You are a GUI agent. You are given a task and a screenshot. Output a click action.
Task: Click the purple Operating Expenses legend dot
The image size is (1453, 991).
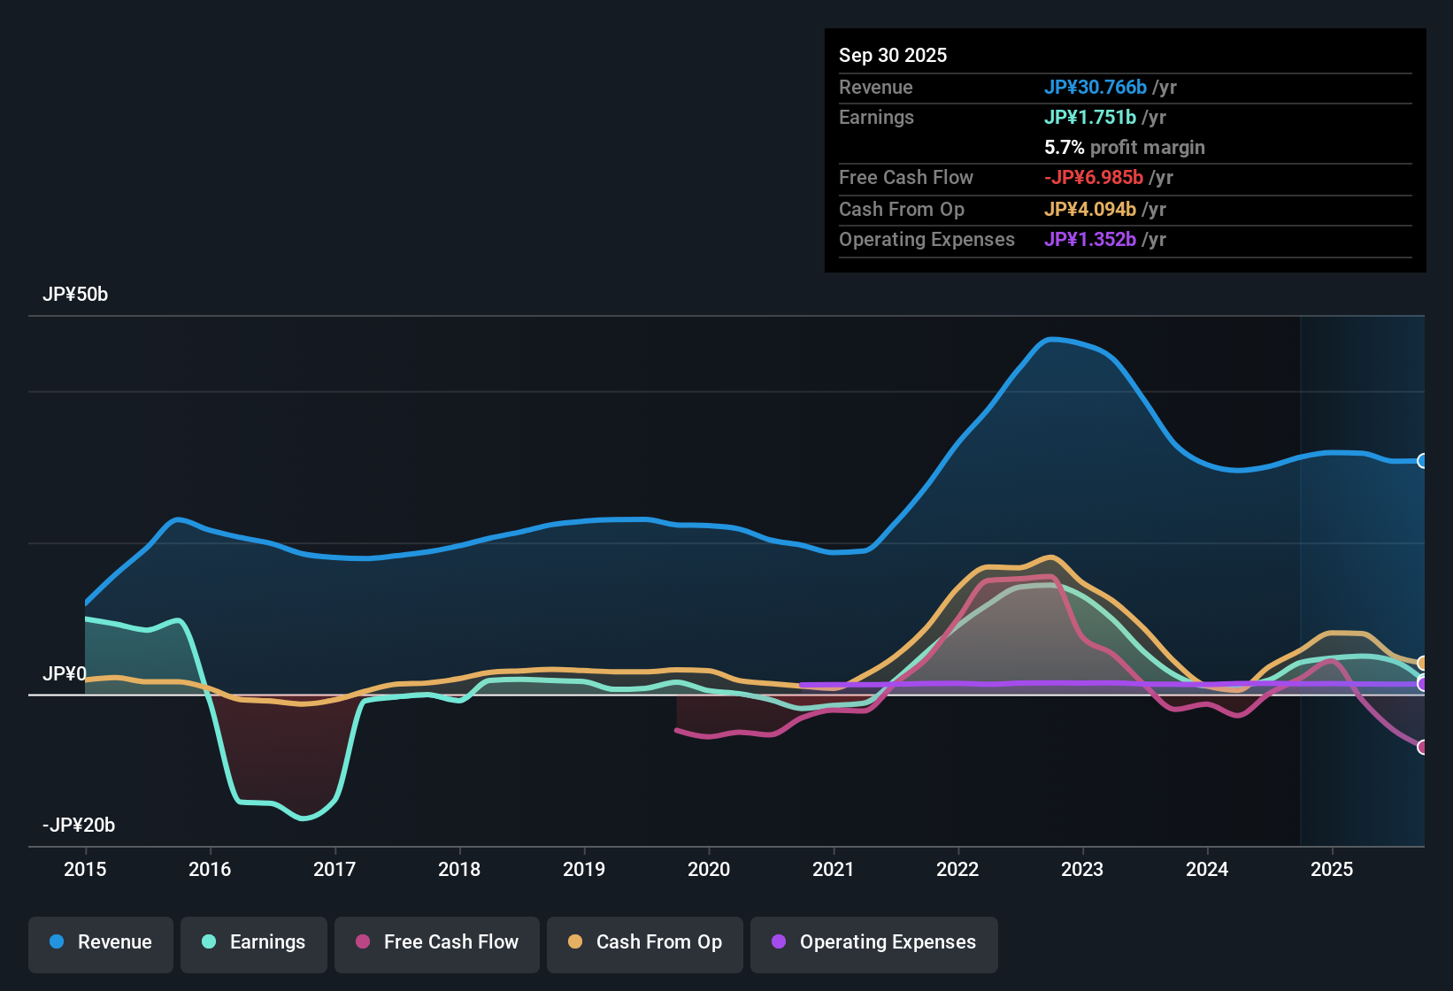tap(779, 942)
